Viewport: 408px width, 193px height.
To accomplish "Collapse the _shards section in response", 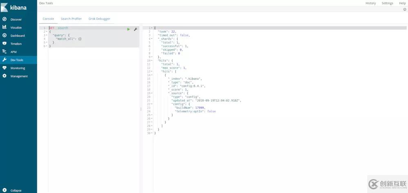I will coord(151,39).
